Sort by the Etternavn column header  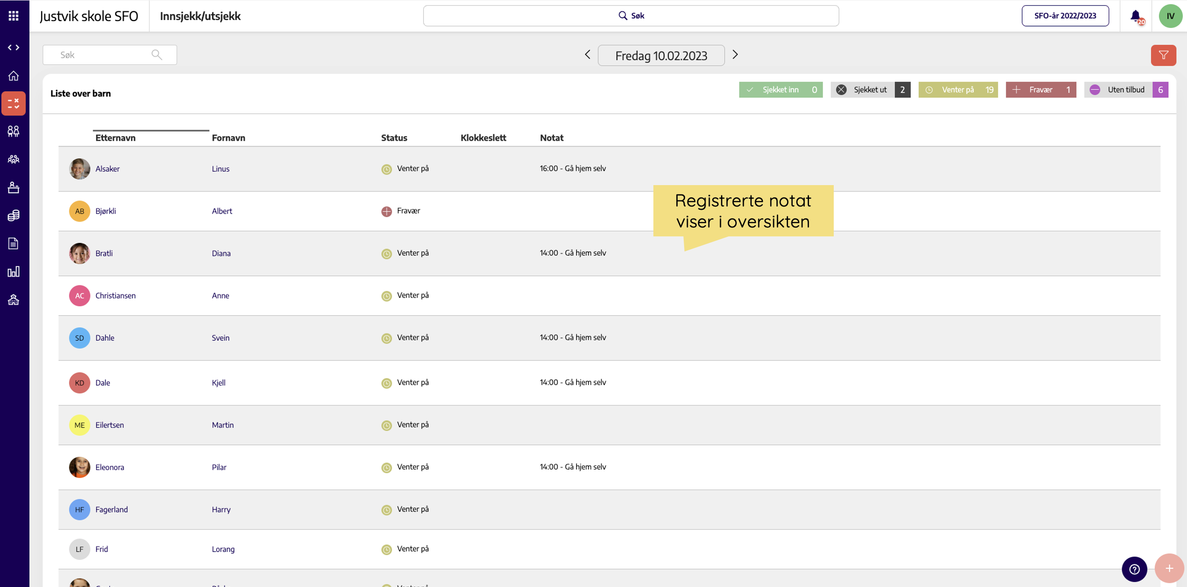116,138
